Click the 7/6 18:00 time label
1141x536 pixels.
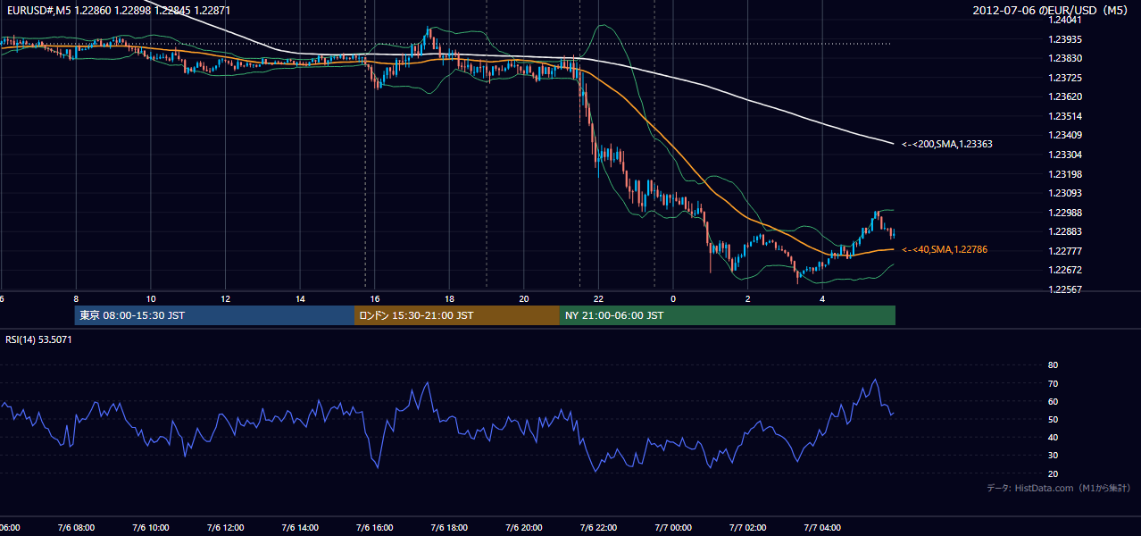tap(449, 527)
